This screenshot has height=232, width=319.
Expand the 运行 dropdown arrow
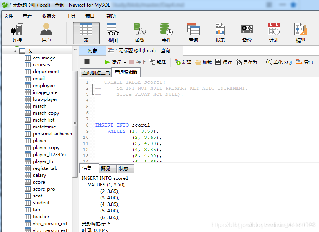pos(125,63)
